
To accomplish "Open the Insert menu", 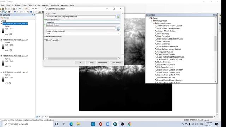I will tap(24, 5).
